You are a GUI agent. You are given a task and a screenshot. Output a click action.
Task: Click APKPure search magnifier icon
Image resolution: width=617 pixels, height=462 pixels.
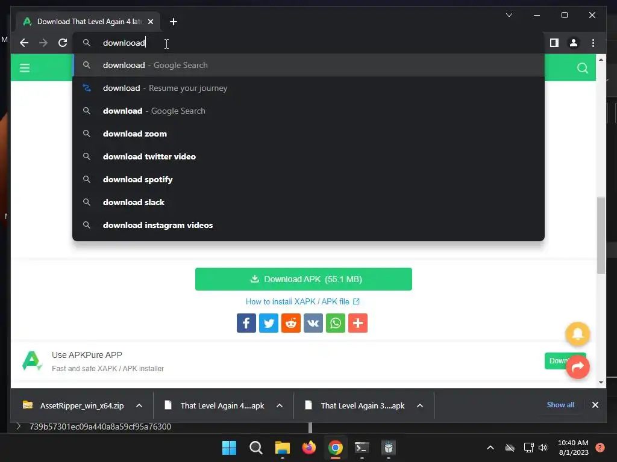(x=583, y=68)
